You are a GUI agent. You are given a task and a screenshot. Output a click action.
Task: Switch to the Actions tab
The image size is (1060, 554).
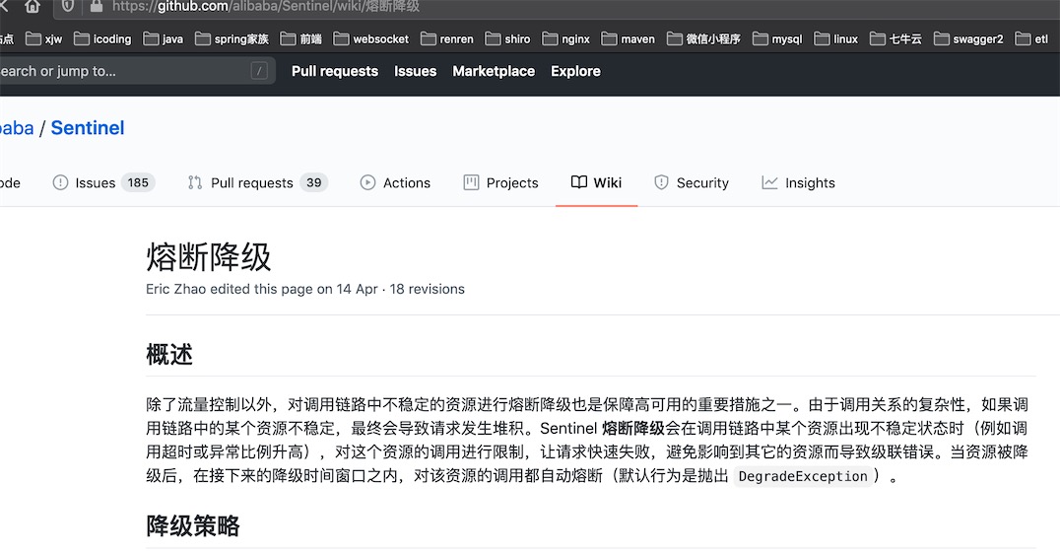395,182
